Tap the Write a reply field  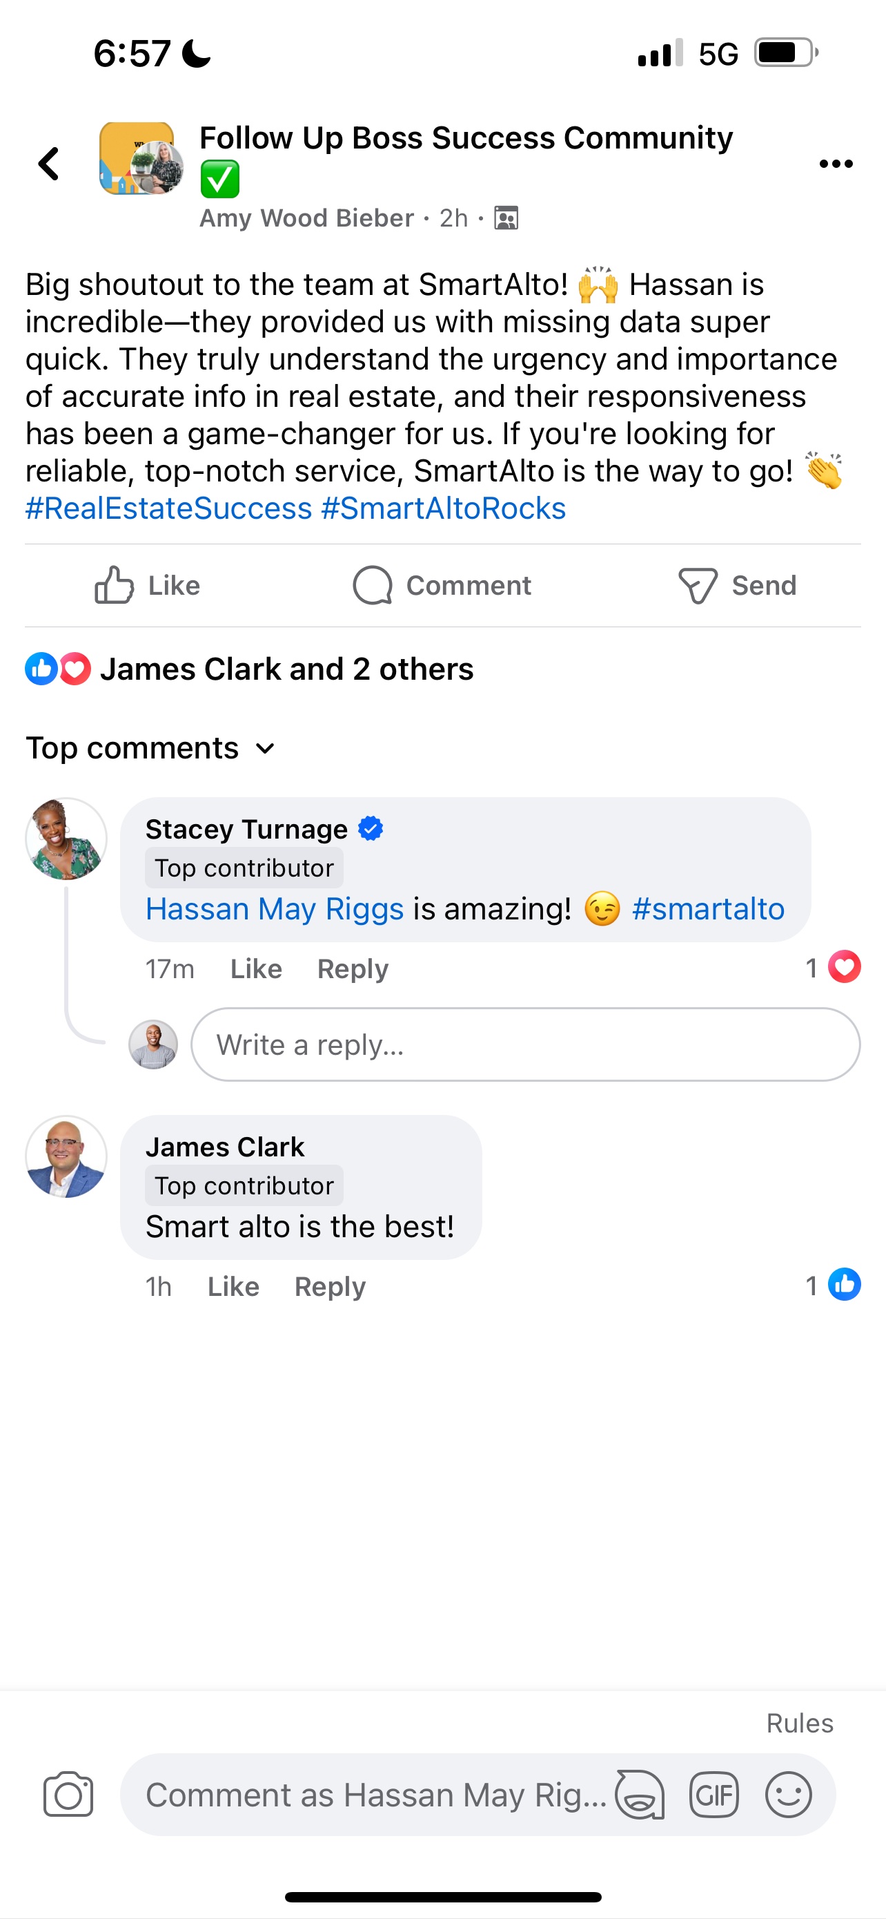pyautogui.click(x=525, y=1044)
